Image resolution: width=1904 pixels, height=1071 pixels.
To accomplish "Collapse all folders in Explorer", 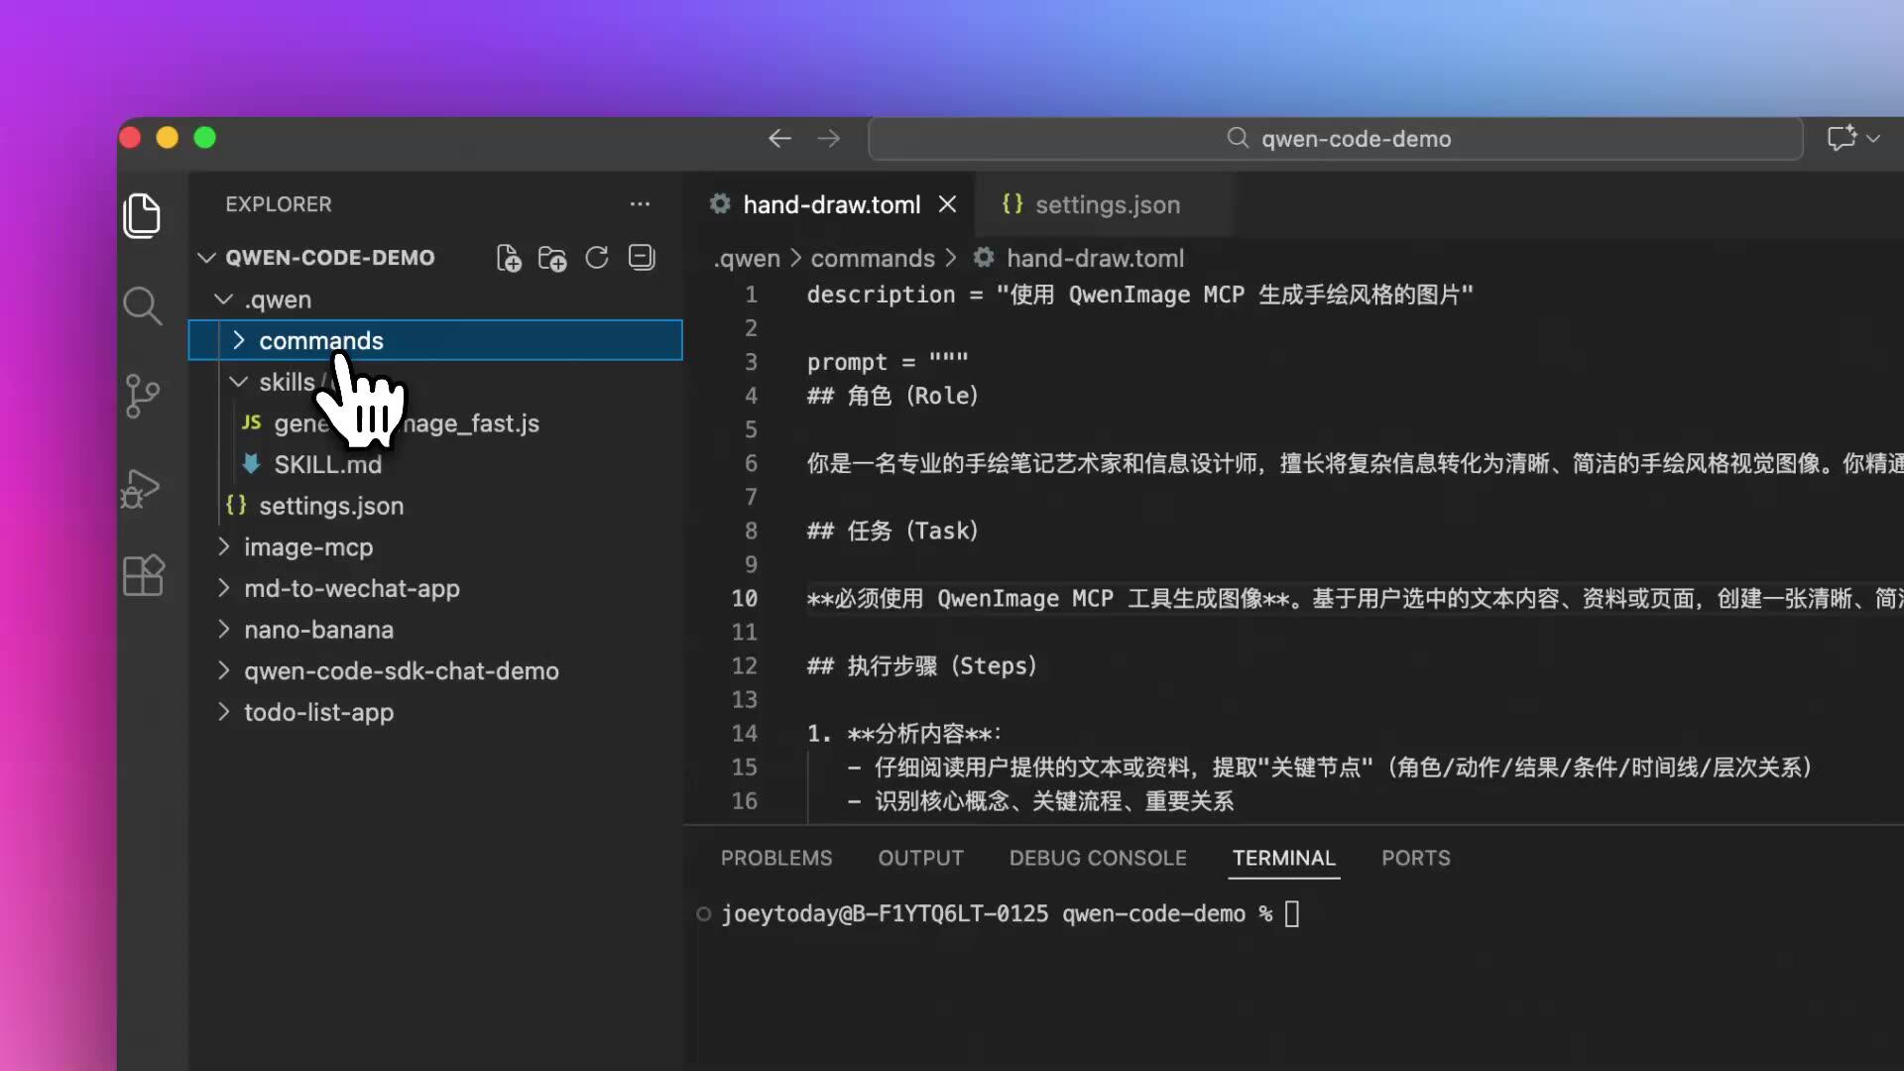I will coord(642,258).
